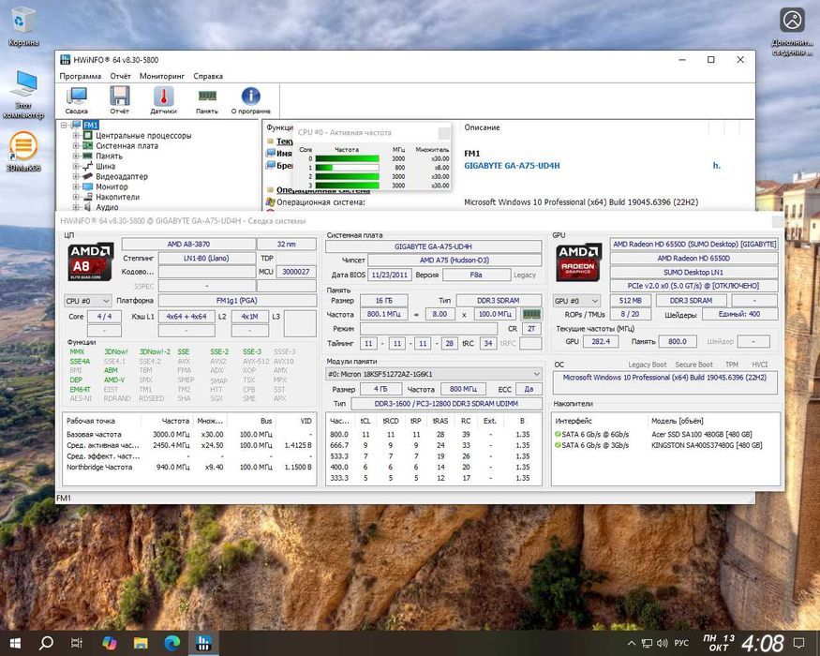Open the CPU #0 selector dropdown

88,301
